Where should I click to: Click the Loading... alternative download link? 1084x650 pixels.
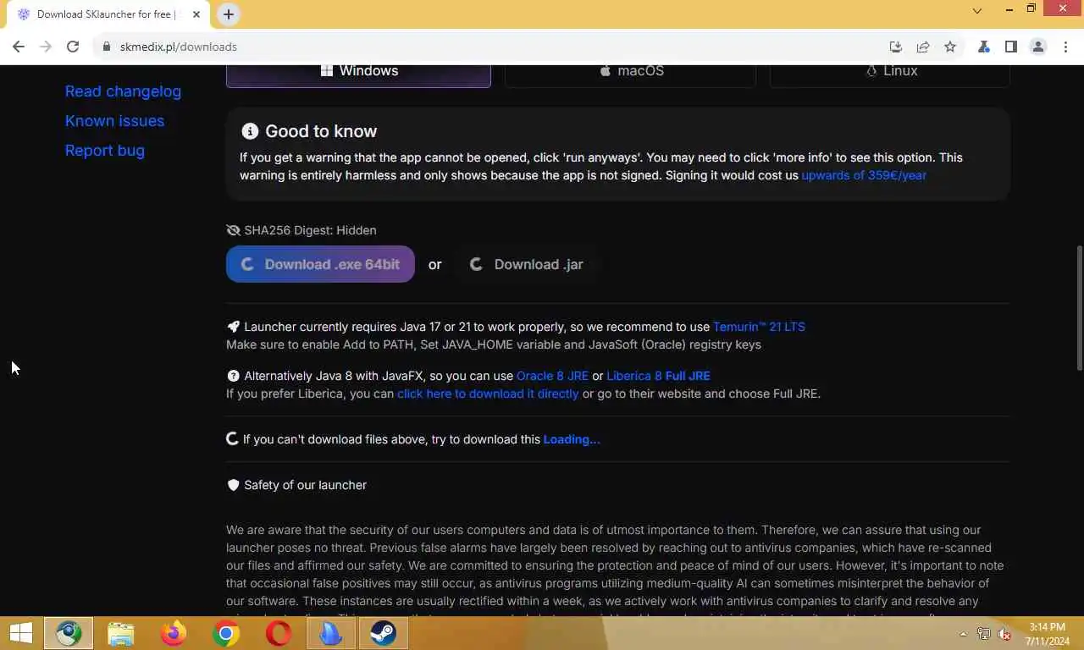coord(572,439)
